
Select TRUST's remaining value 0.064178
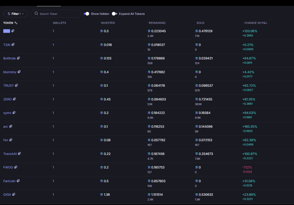coord(158,86)
